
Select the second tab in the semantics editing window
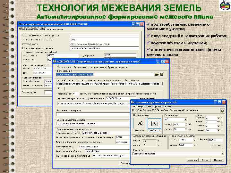[55, 29]
